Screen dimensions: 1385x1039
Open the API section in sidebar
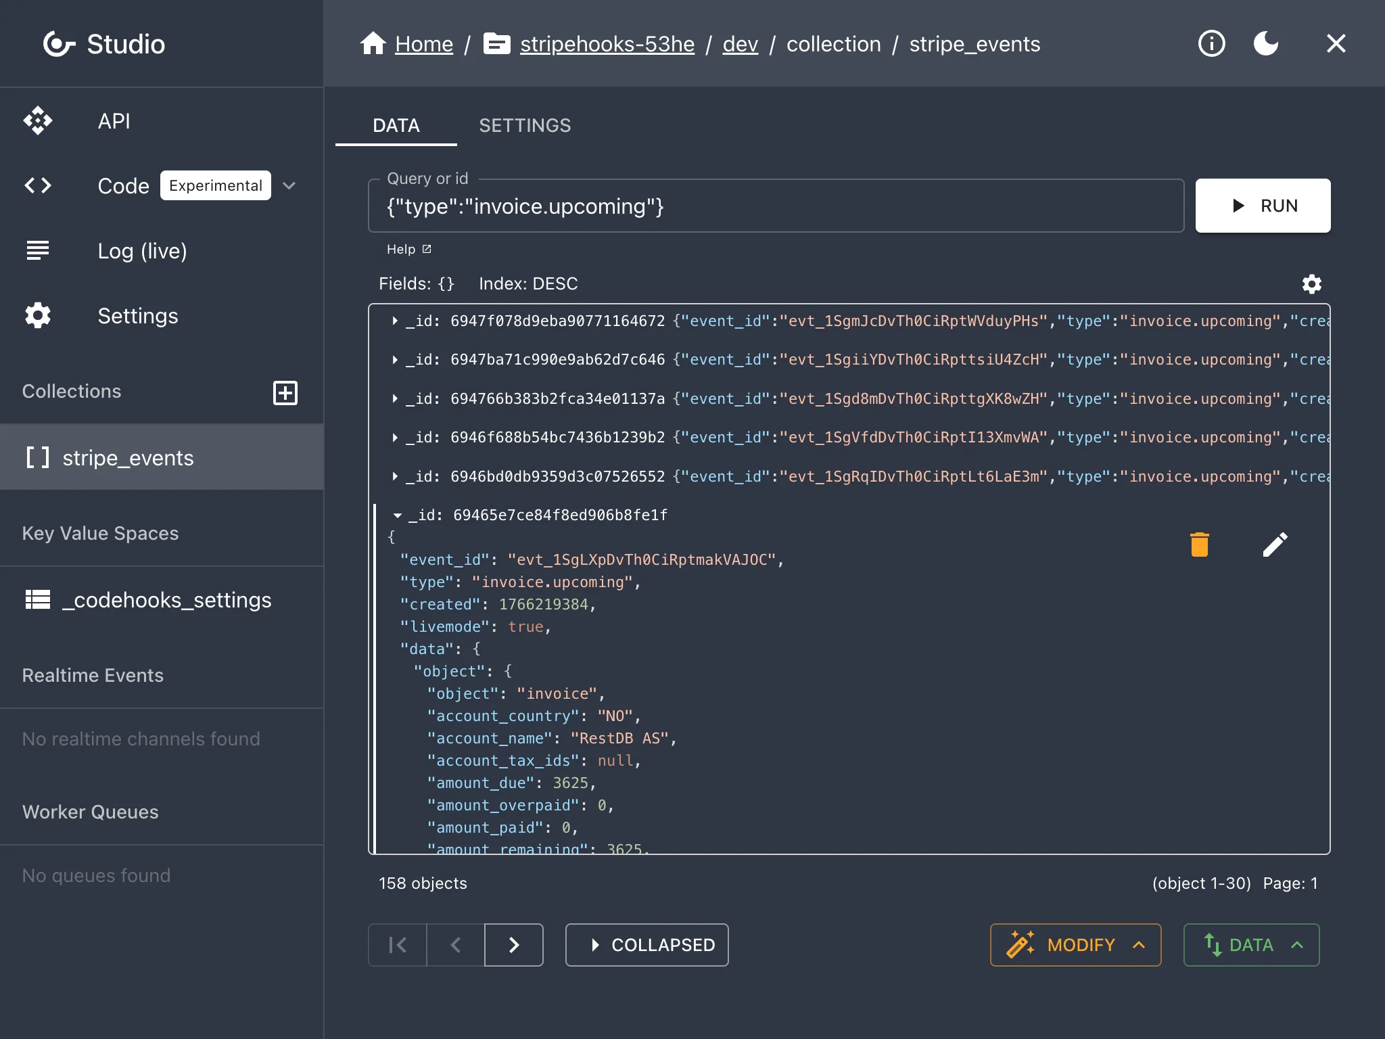click(114, 121)
